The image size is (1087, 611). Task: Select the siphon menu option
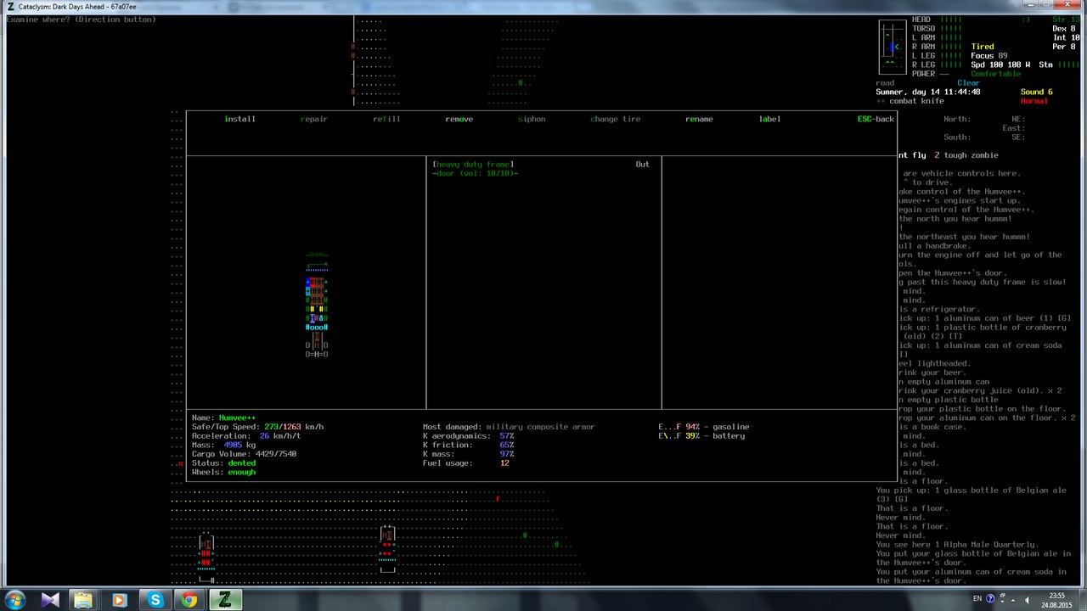tap(532, 119)
